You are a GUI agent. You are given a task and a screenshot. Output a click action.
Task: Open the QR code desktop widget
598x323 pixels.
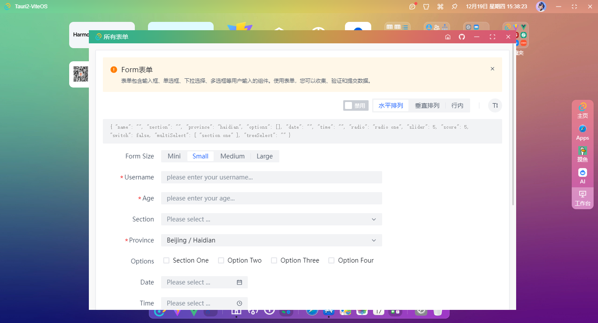tap(80, 74)
